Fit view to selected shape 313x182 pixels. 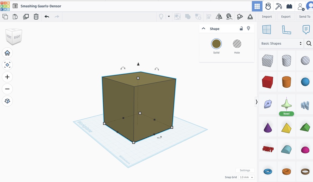(x=7, y=65)
